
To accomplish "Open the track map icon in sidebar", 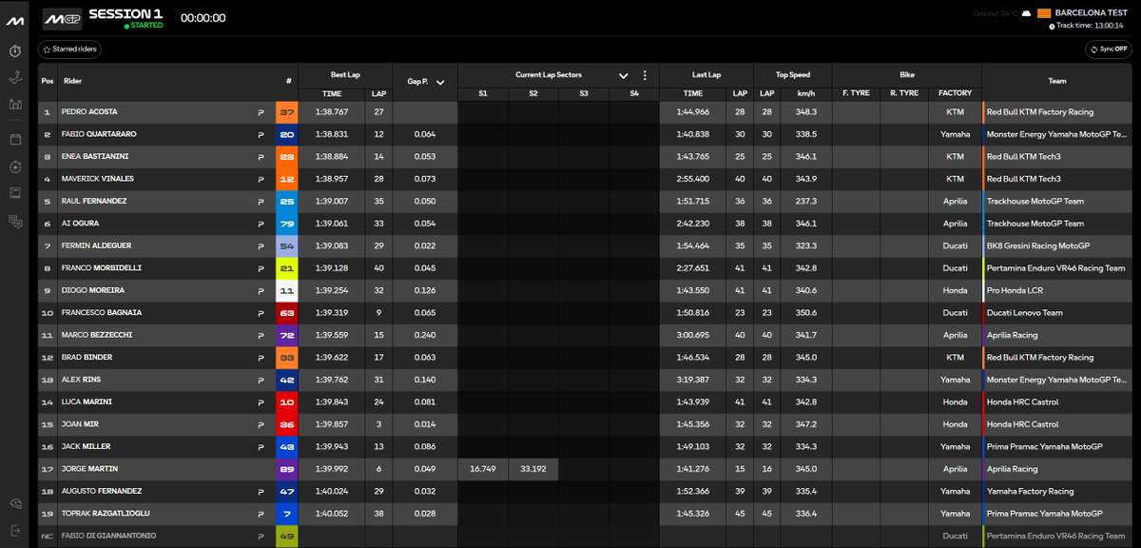I will (14, 77).
